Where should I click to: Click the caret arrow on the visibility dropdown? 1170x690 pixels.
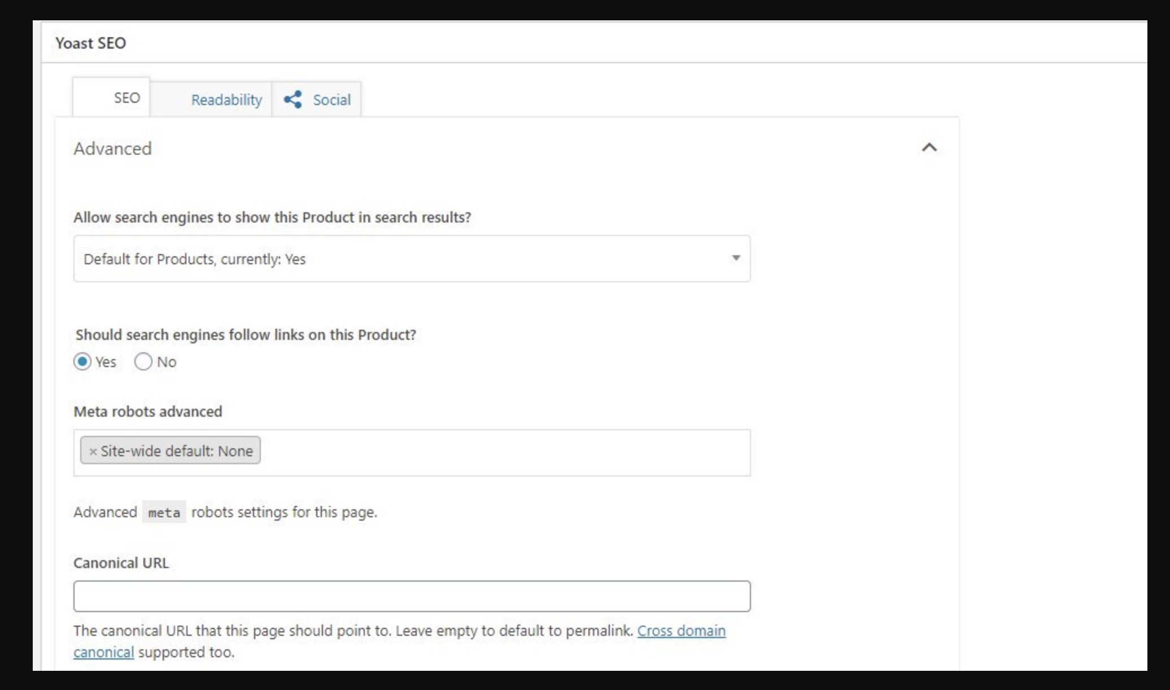(x=736, y=259)
